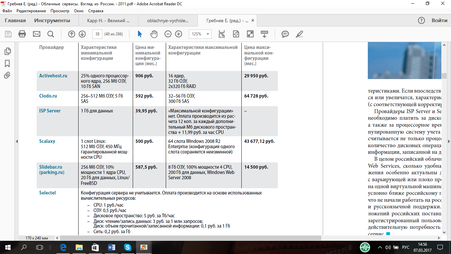
Task: Click the vertical scrollbar thumb
Action: 444,76
